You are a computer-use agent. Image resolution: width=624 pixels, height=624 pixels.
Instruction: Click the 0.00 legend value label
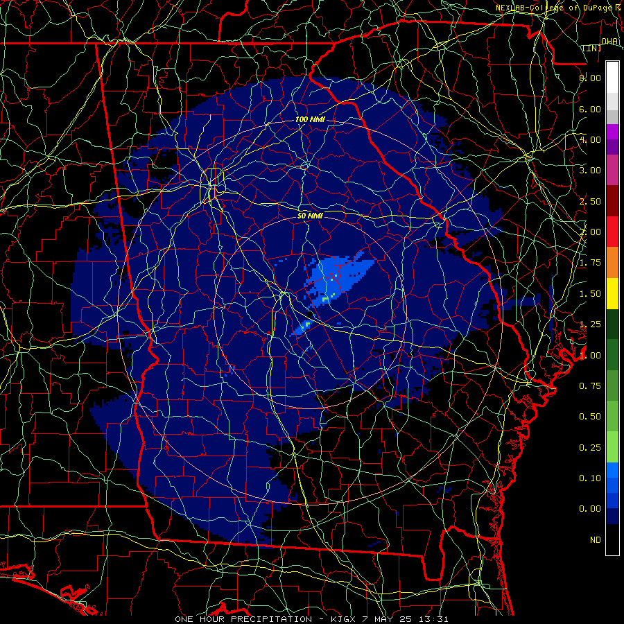(590, 510)
